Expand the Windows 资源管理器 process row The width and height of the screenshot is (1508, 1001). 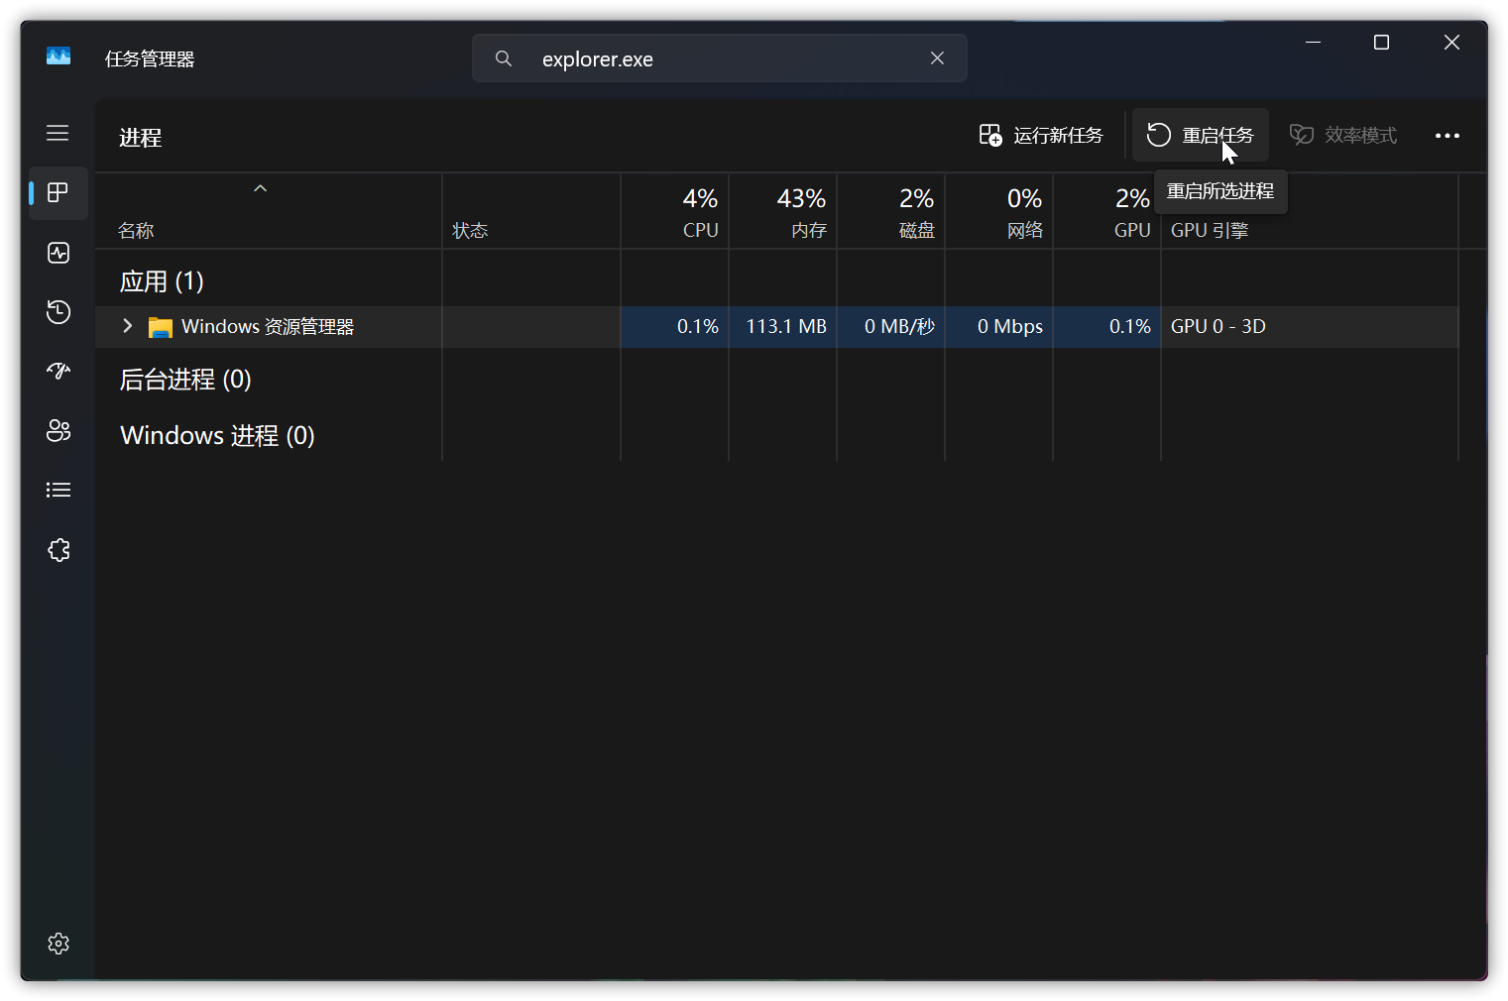[127, 326]
